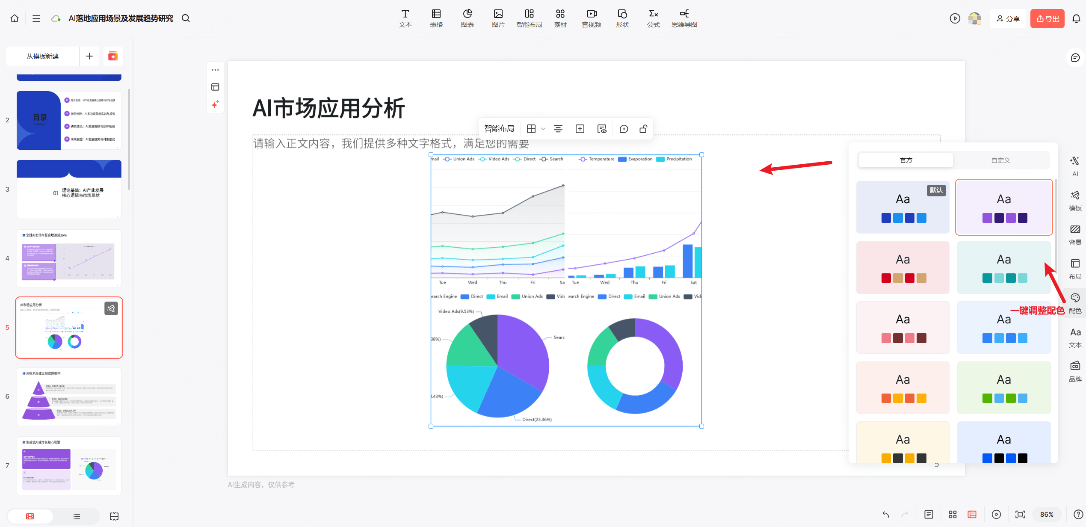Image resolution: width=1086 pixels, height=527 pixels.
Task: Switch to the 官方 tab
Action: point(906,160)
